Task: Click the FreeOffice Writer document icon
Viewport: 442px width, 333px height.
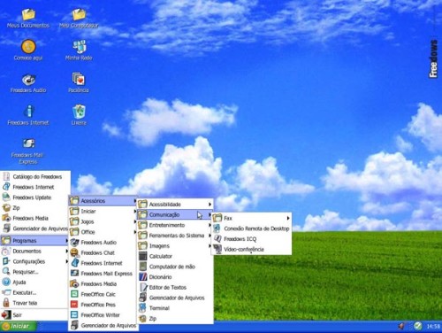Action: tap(74, 314)
